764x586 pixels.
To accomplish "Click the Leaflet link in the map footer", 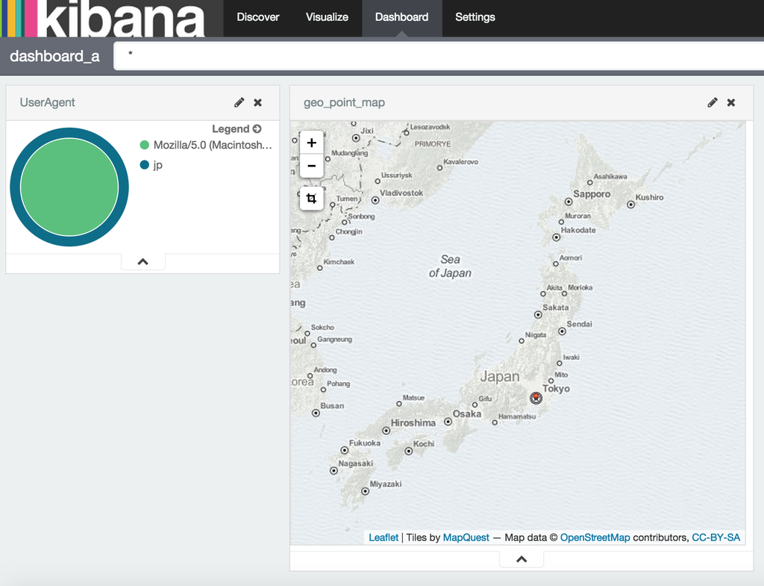I will 383,537.
